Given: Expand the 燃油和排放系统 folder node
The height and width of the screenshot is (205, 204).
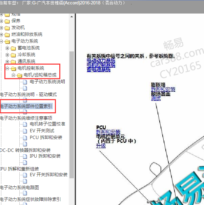Looking at the screenshot, I should point(1,35).
